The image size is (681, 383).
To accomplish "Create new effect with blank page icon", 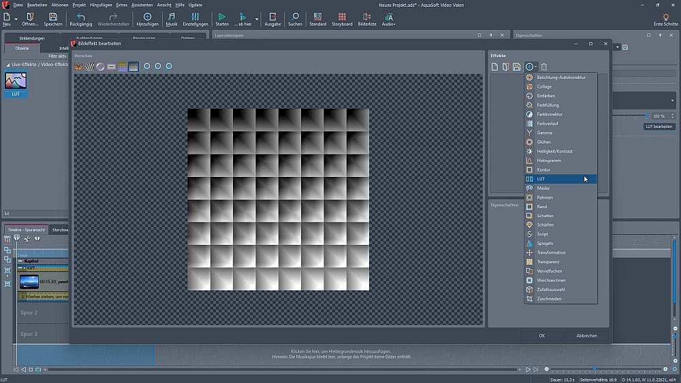I will pos(494,67).
